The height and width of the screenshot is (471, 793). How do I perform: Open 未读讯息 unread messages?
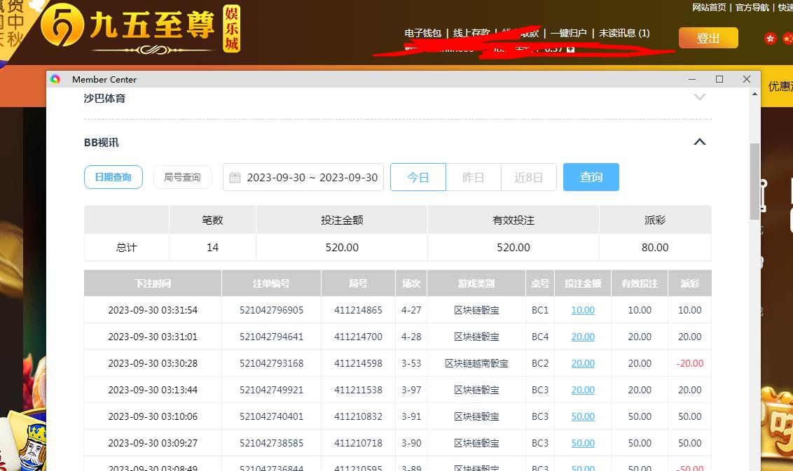click(624, 33)
